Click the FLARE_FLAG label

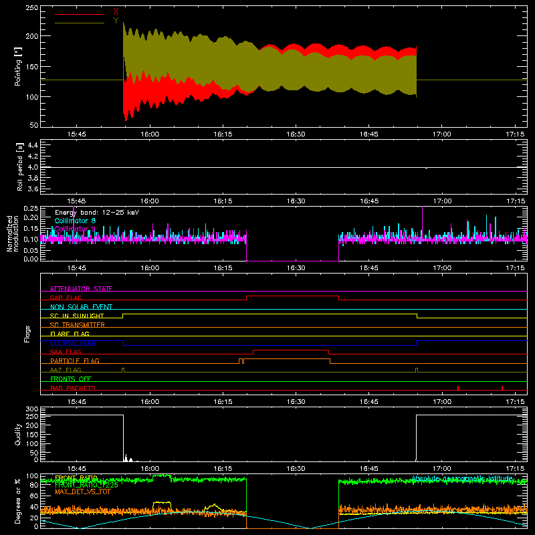(x=70, y=334)
